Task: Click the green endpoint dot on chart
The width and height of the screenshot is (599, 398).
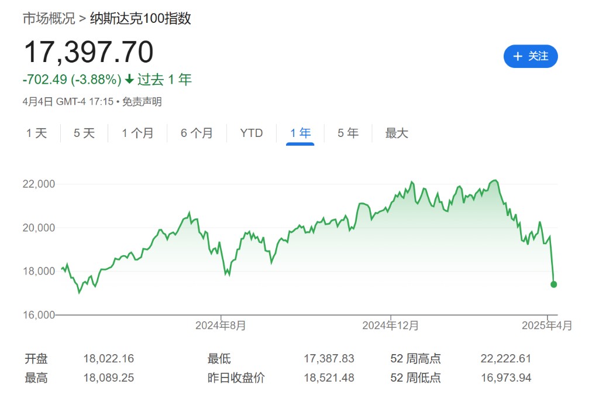Action: pos(553,284)
